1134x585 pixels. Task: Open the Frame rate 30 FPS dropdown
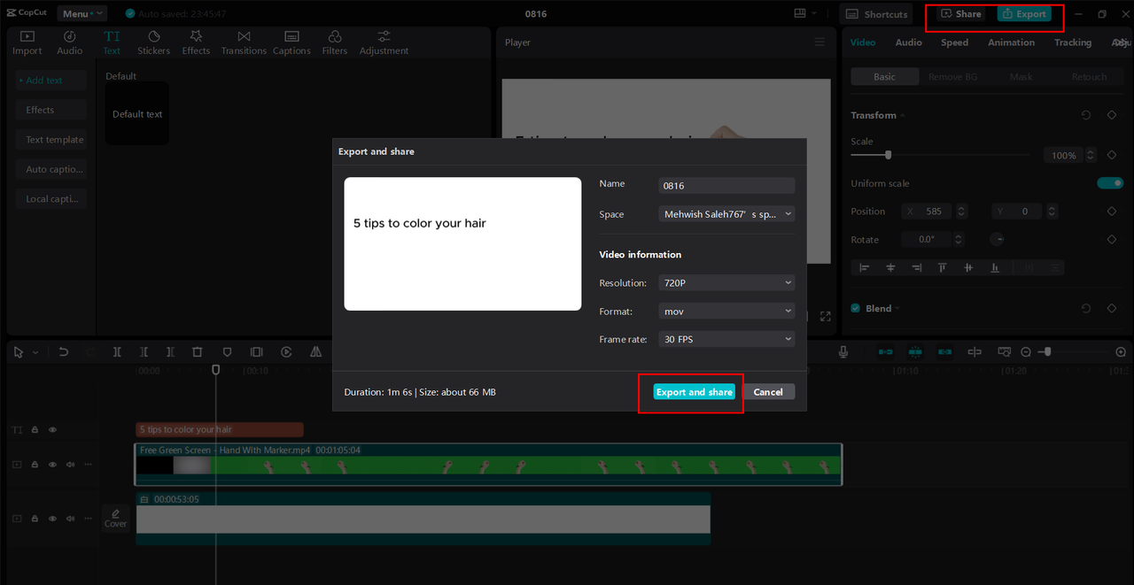727,339
